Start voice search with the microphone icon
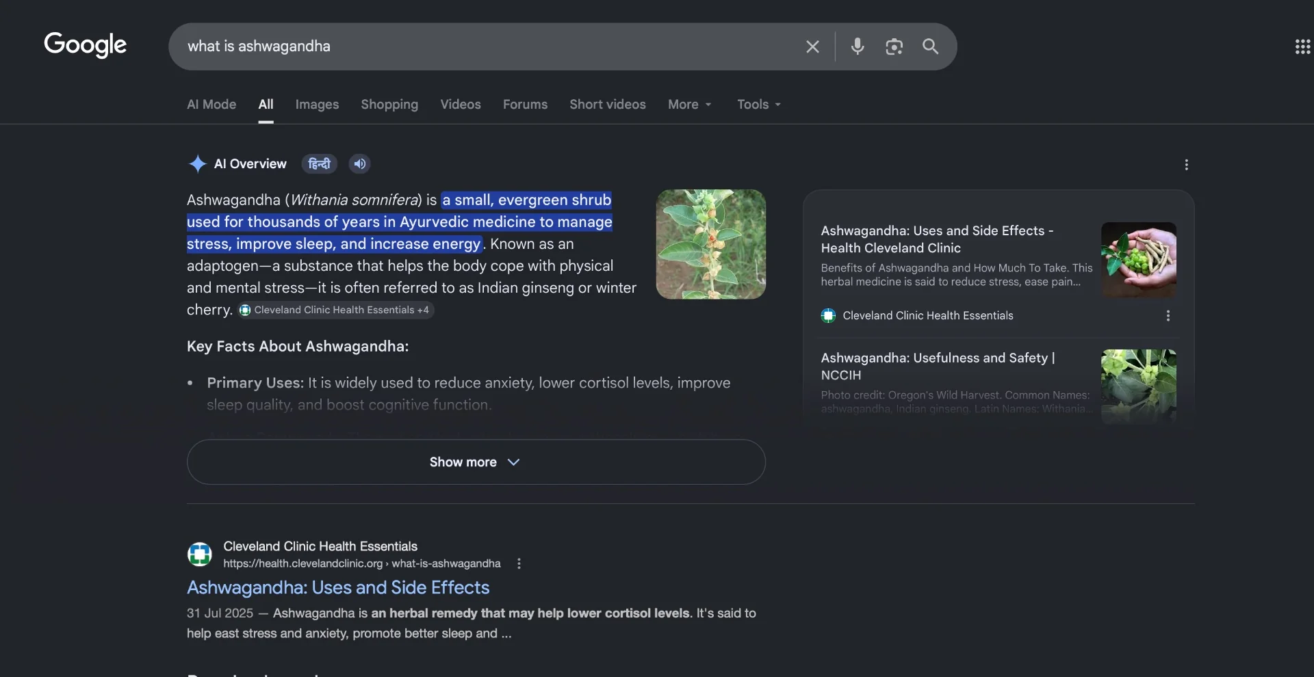 coord(858,47)
